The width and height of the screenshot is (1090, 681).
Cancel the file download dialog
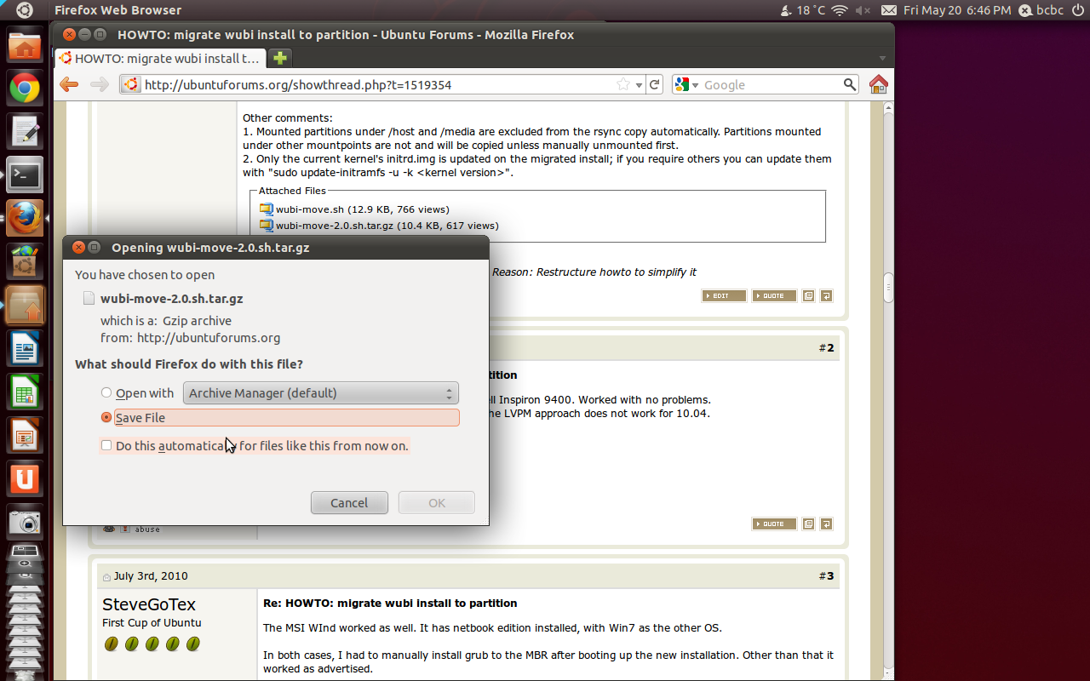pos(349,502)
